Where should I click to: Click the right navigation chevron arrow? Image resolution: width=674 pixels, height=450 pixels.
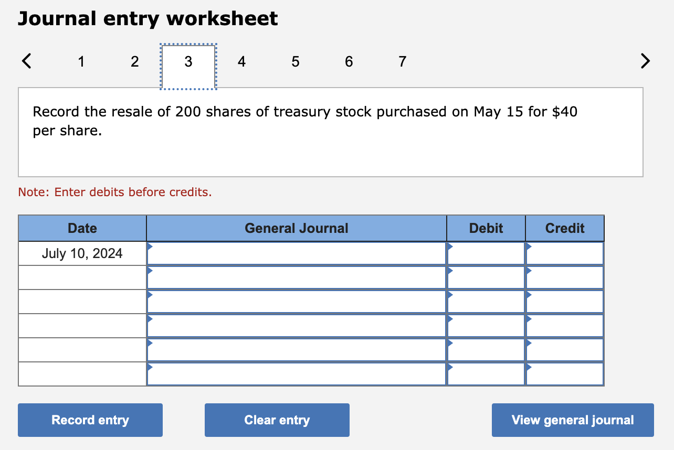click(x=645, y=61)
